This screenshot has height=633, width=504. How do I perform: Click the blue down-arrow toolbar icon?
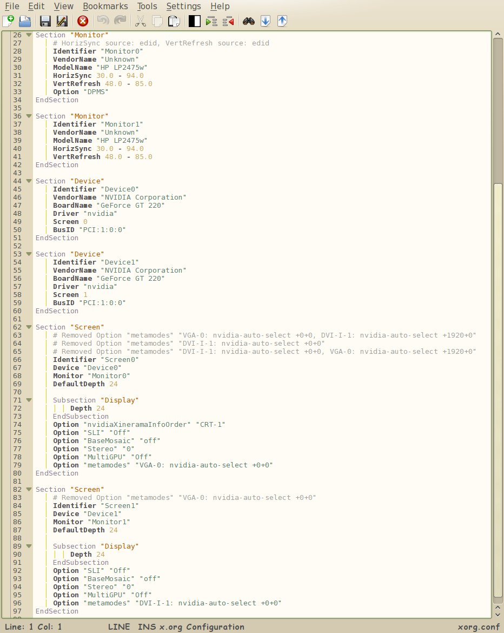click(x=265, y=21)
